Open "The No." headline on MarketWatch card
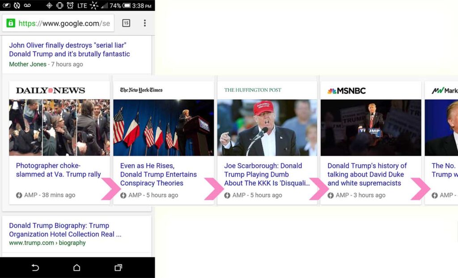The width and height of the screenshot is (458, 278). tap(445, 170)
